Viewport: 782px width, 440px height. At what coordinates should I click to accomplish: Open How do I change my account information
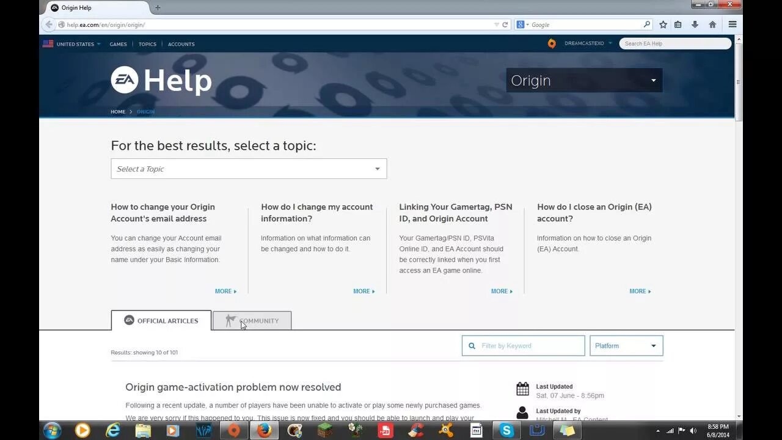click(316, 213)
